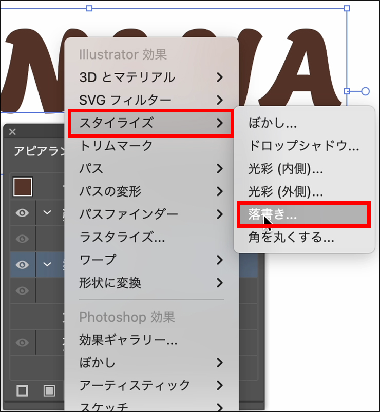Choose ドロップシャドウ... in the submenu
Image resolution: width=380 pixels, height=412 pixels.
click(303, 146)
